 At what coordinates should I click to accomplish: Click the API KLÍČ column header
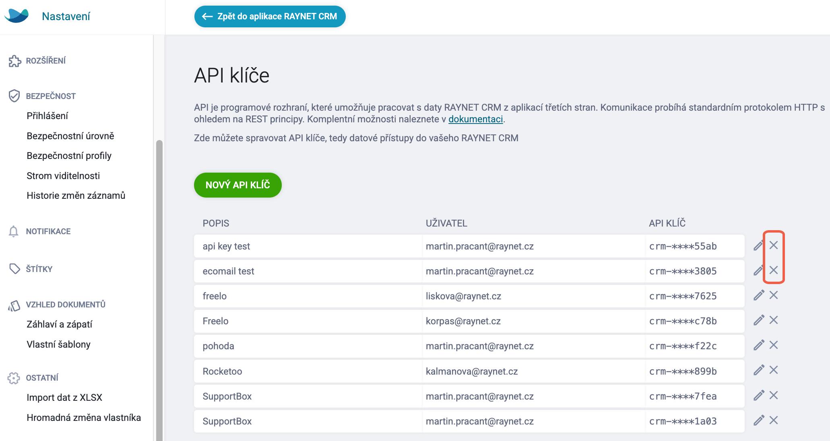pos(667,223)
